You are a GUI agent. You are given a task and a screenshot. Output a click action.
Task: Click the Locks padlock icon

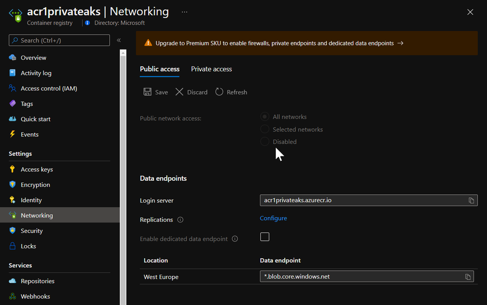12,246
